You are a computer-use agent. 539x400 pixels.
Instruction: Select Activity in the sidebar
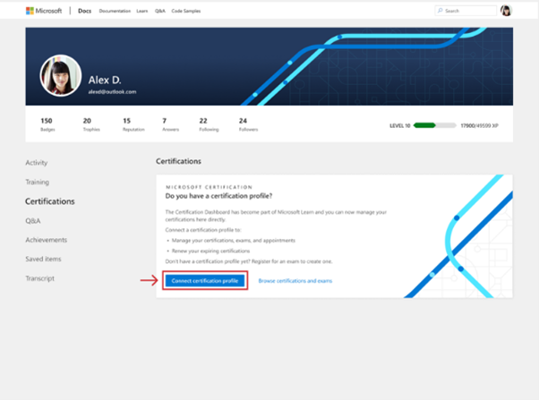coord(37,163)
